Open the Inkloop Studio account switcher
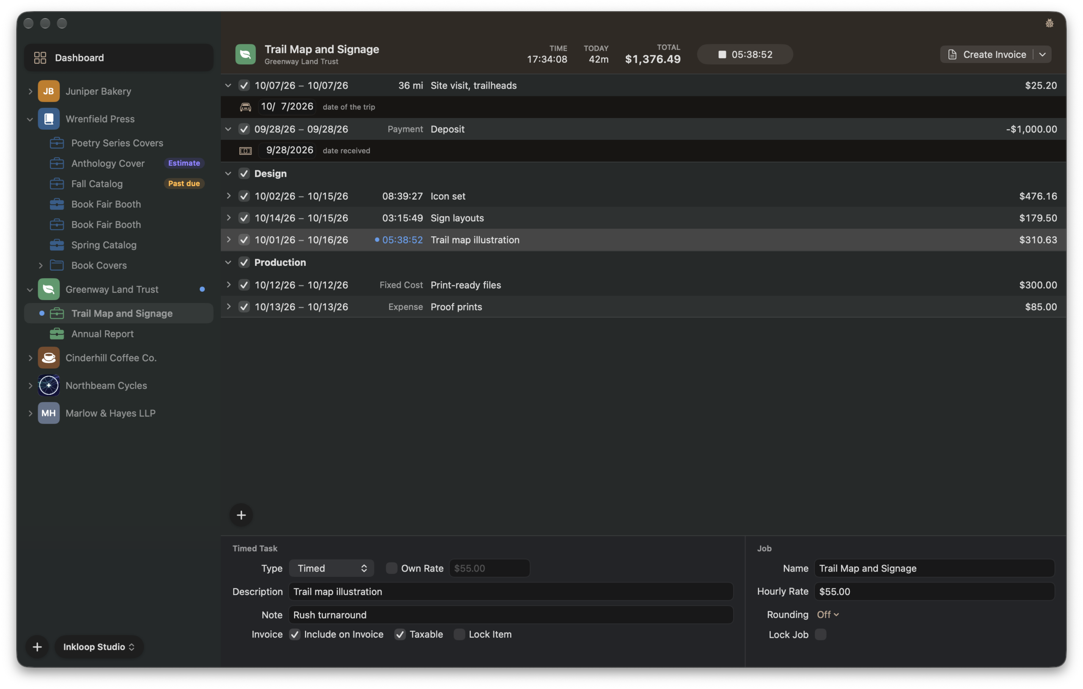 [x=99, y=646]
